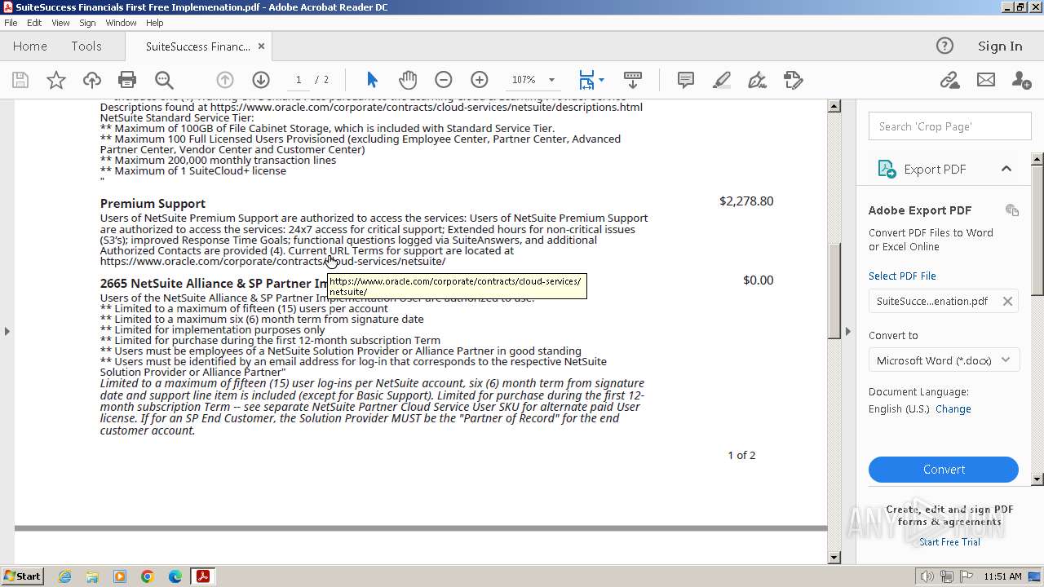This screenshot has width=1044, height=587.
Task: Open the View menu
Action: pyautogui.click(x=61, y=23)
